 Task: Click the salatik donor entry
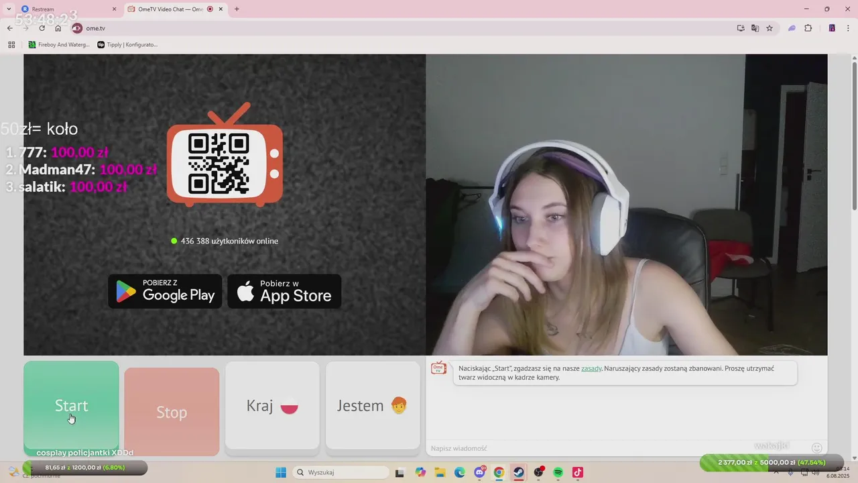click(66, 187)
